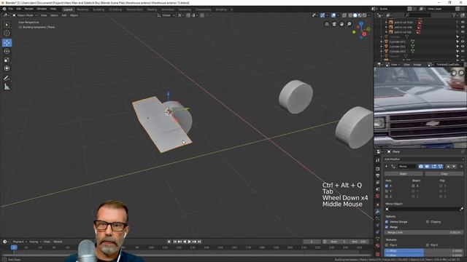Move Mirror modifier up in stack
Screen dimensions: 467x262
[x=448, y=167]
